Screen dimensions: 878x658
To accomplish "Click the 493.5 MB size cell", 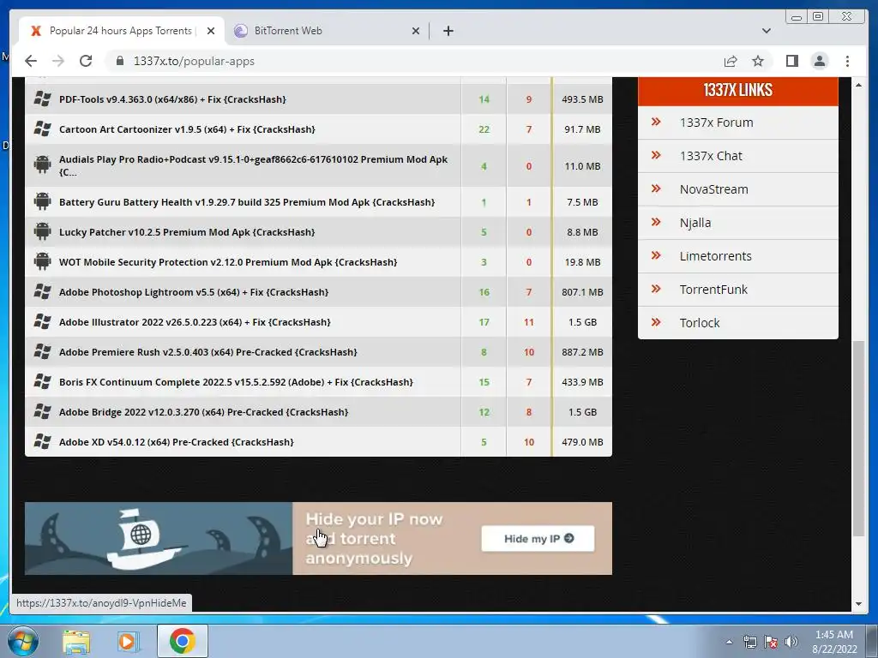I will click(x=582, y=99).
